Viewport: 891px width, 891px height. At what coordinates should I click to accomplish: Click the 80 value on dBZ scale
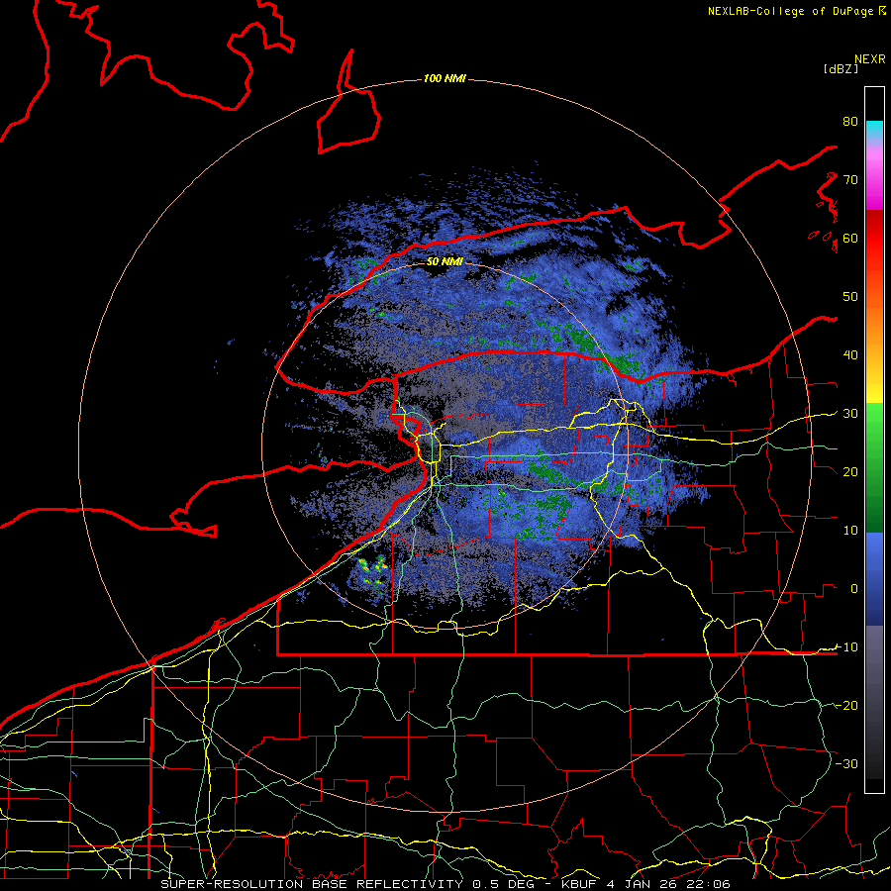850,122
